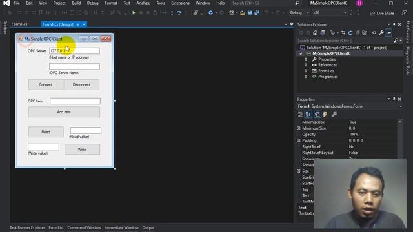Viewport: 413px width, 232px height.
Task: Click Switch Views icon in Solution Explorer
Action: [323, 33]
